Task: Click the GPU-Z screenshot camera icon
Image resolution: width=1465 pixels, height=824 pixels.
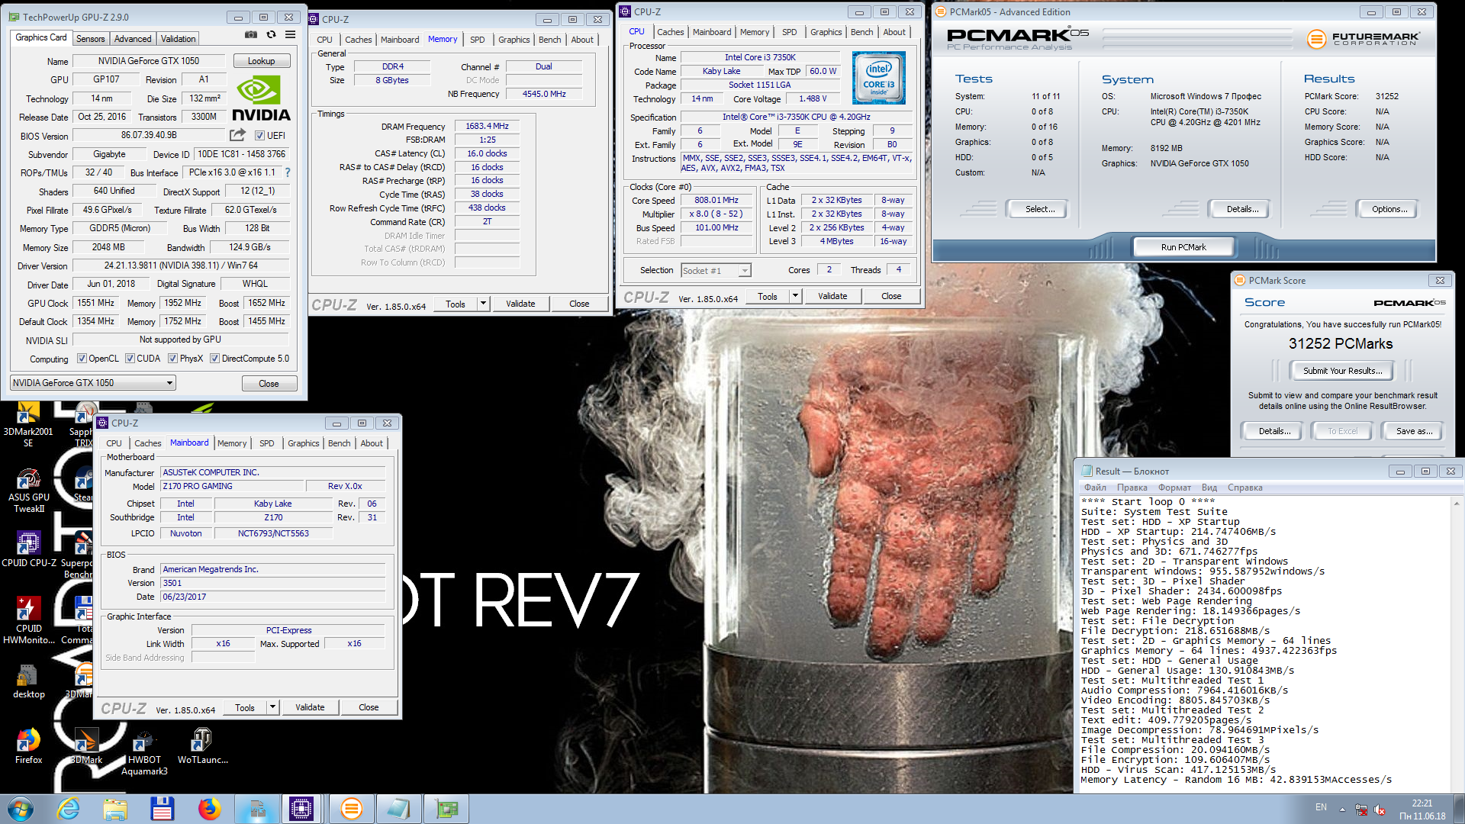Action: (250, 35)
